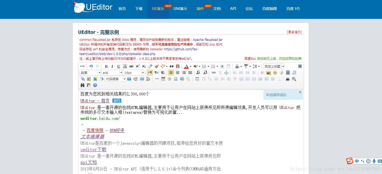Open the scrawl paint palette icon
Screen dimensions: 382x174
coord(281,73)
